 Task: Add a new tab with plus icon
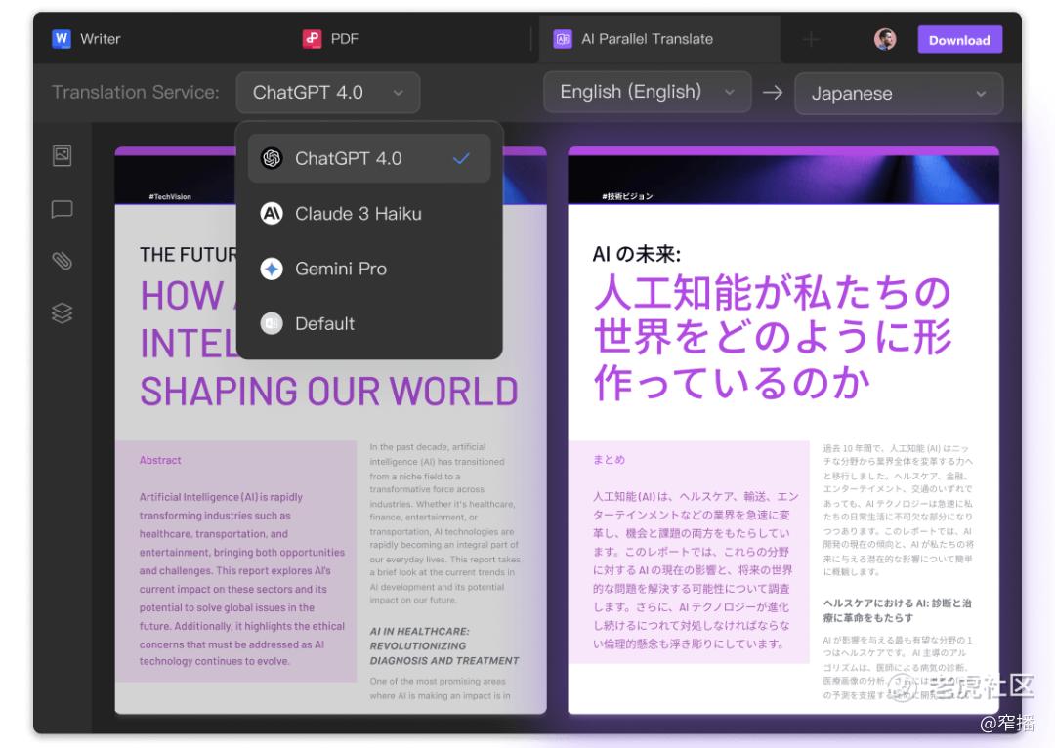pyautogui.click(x=811, y=40)
